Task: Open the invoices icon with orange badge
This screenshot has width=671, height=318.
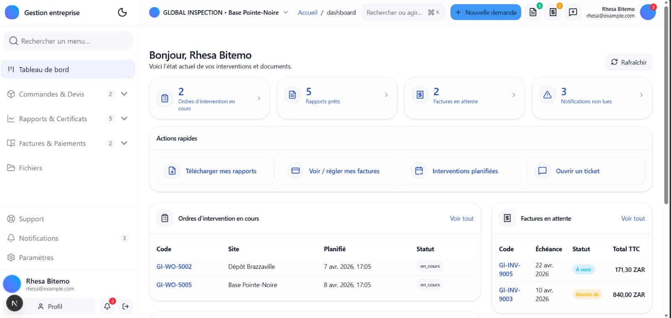Action: click(x=553, y=13)
